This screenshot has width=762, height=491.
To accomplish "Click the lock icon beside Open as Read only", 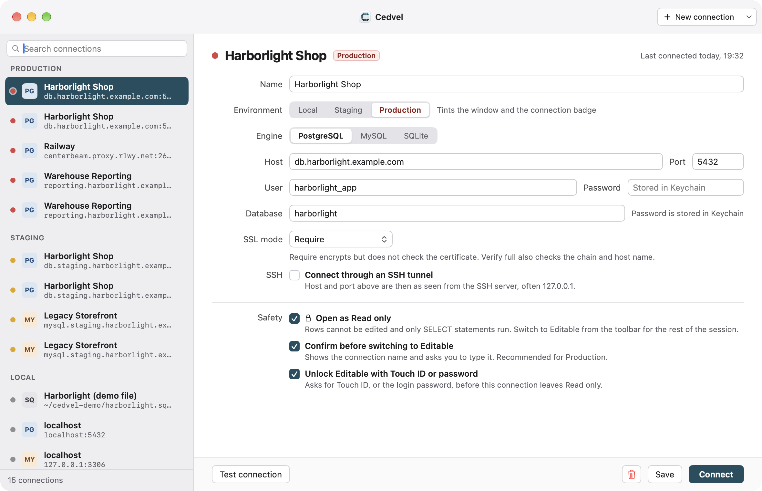I will click(308, 318).
